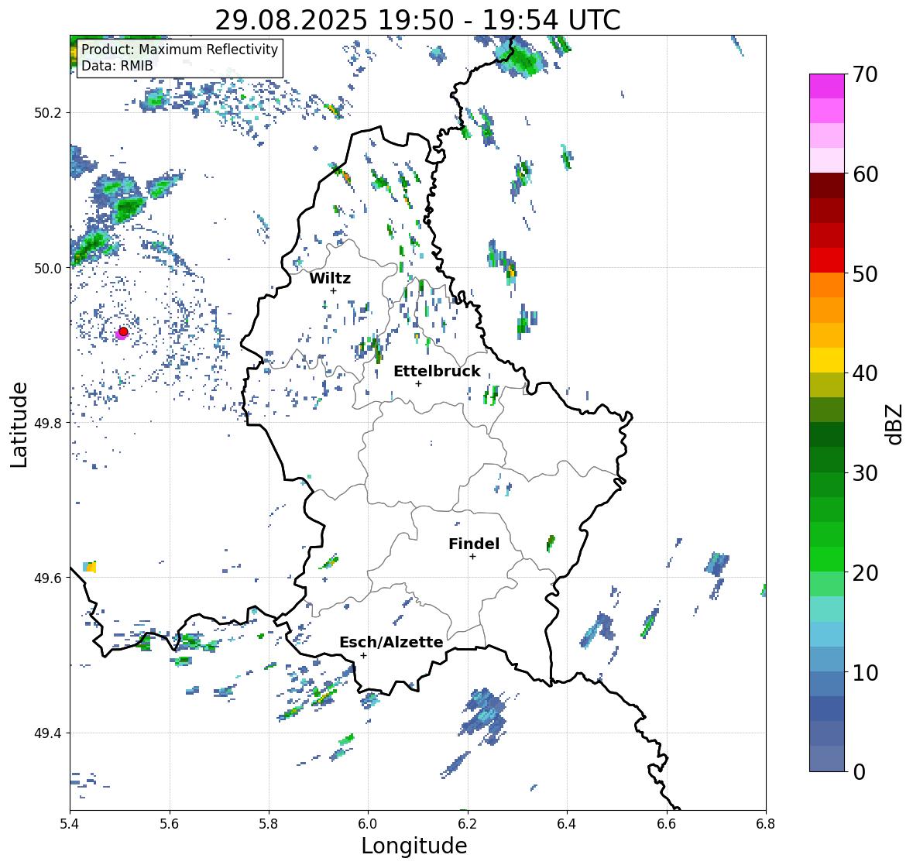Screen dimensions: 913x865
Task: Click the longitude tick label 6.4
Action: click(x=567, y=824)
